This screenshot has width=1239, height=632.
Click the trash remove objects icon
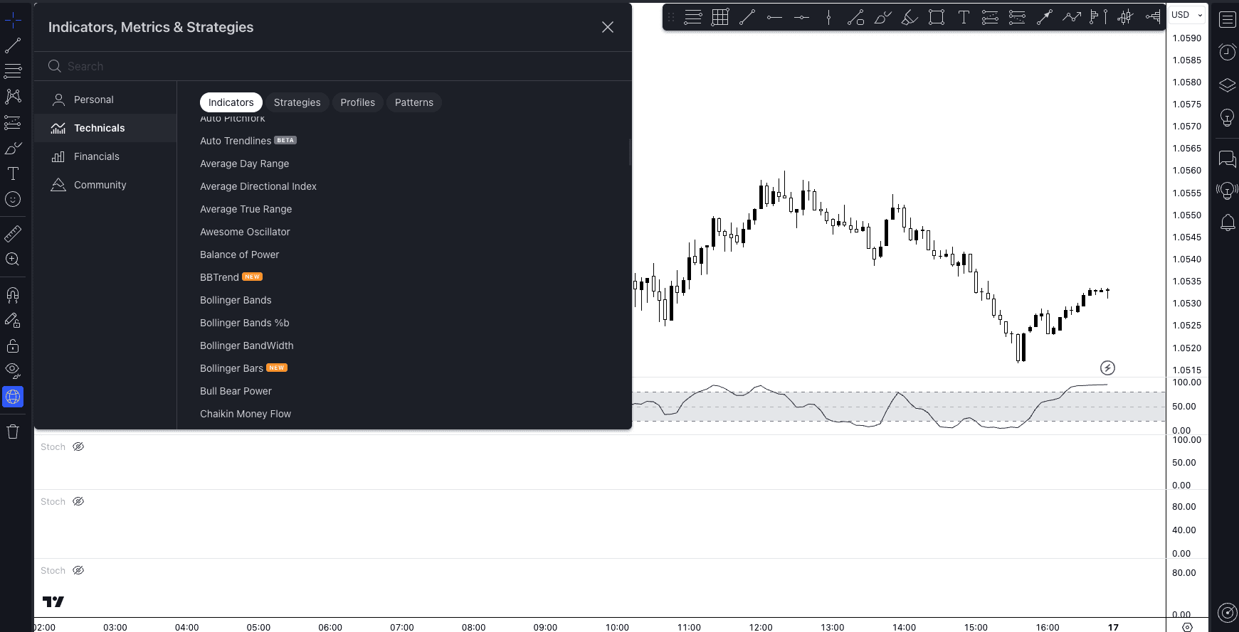13,432
